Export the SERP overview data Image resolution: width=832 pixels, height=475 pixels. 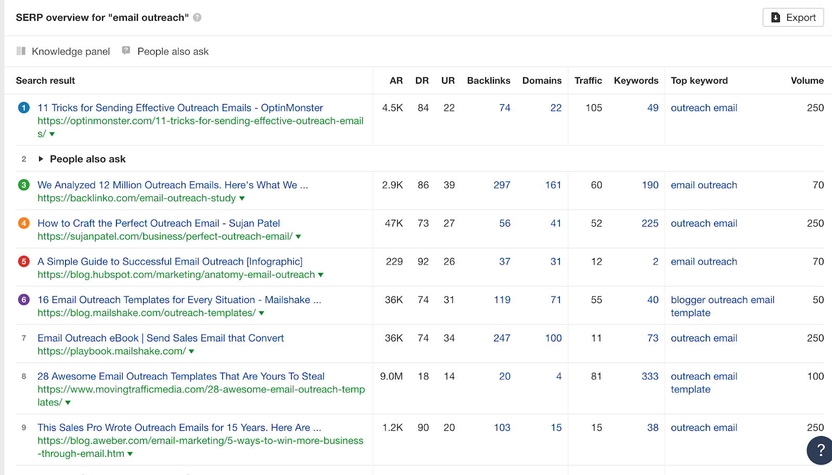click(x=793, y=18)
